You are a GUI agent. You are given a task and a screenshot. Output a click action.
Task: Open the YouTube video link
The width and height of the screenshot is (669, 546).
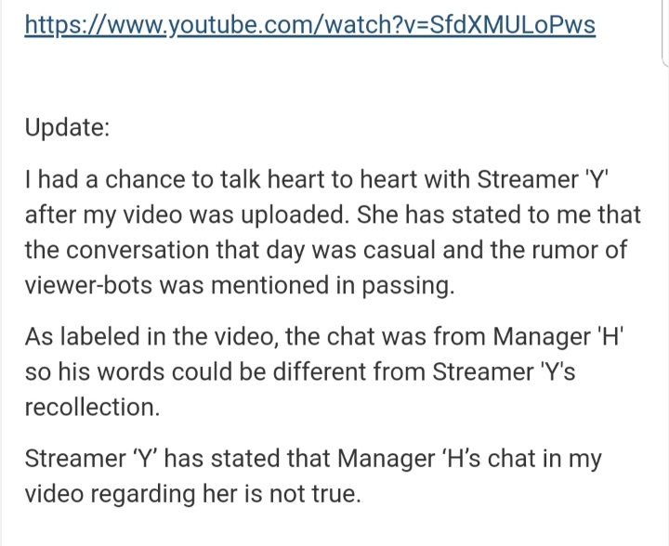[x=310, y=24]
